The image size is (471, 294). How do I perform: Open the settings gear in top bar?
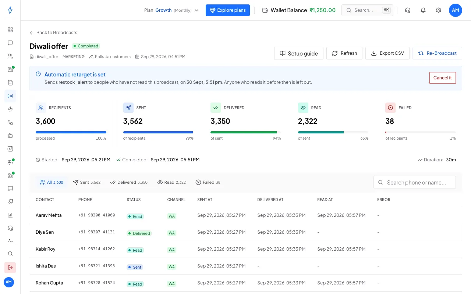tap(439, 10)
